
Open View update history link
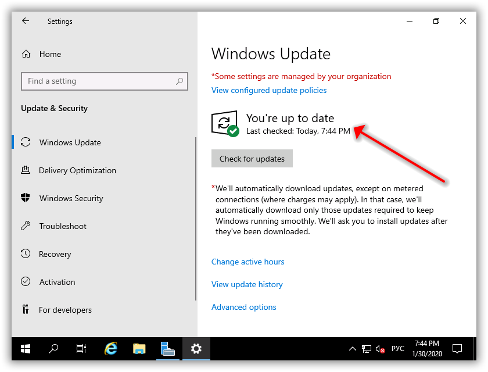click(247, 285)
